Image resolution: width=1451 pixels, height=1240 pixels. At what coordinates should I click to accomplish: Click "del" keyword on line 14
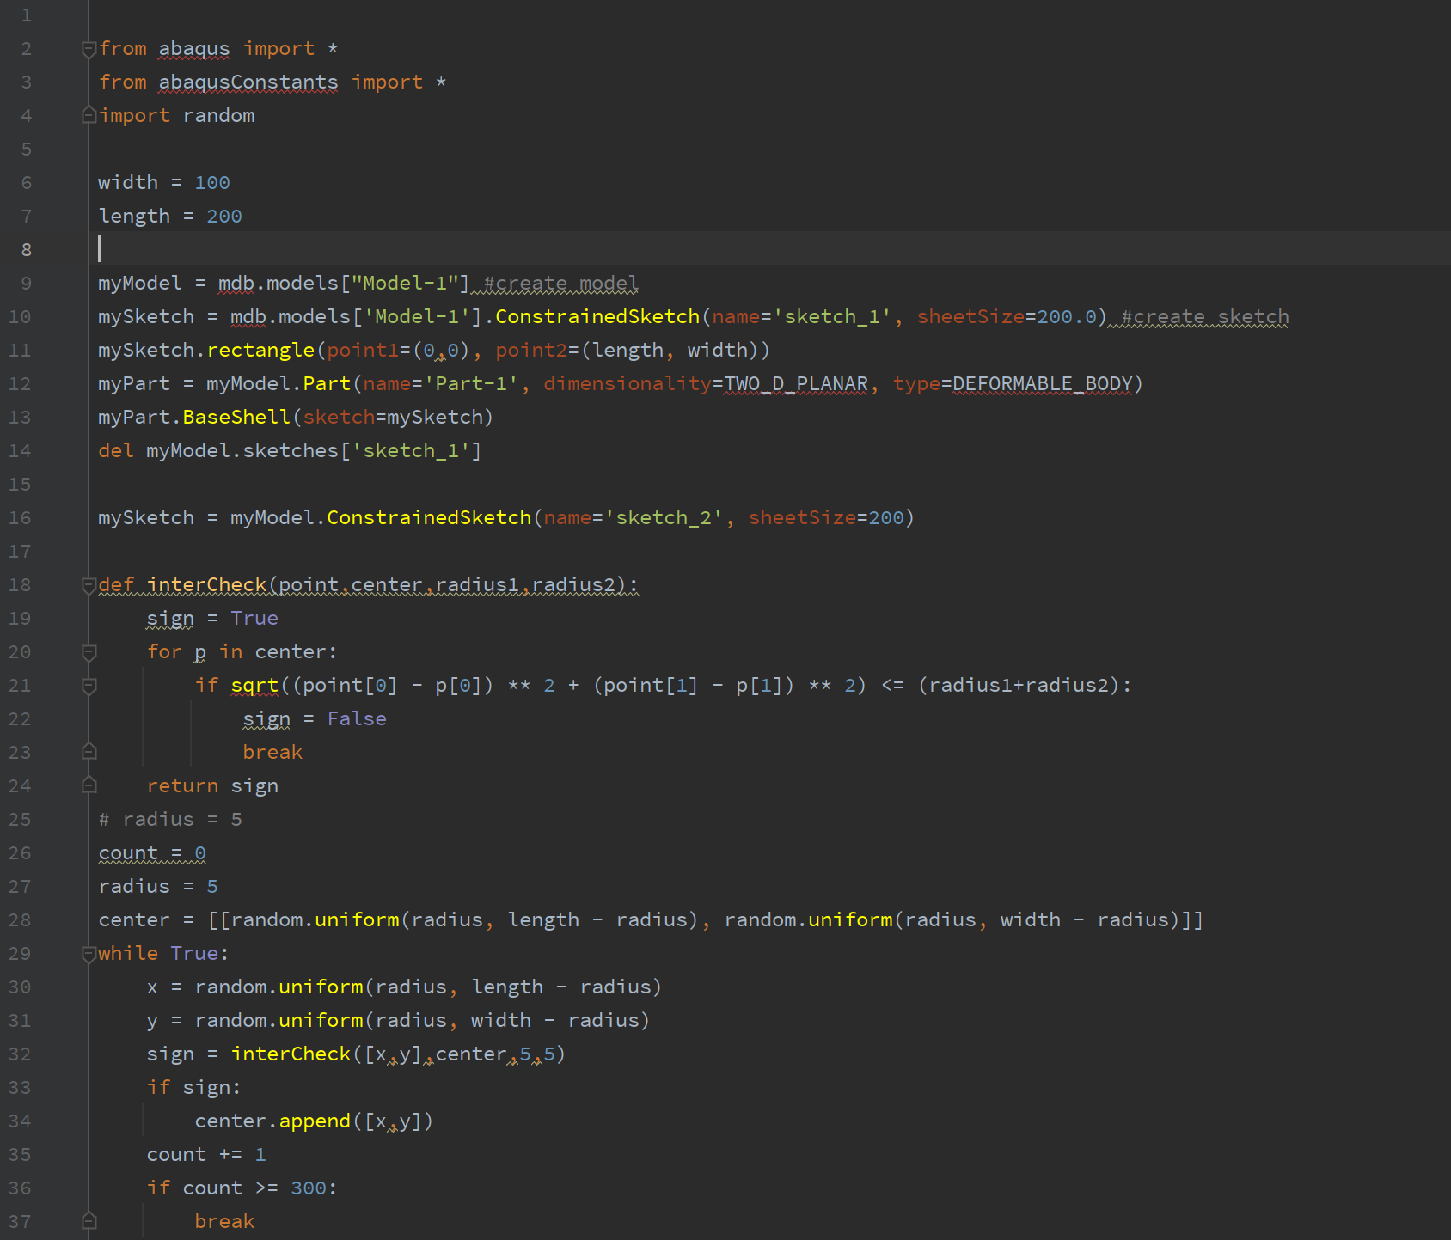pos(116,450)
